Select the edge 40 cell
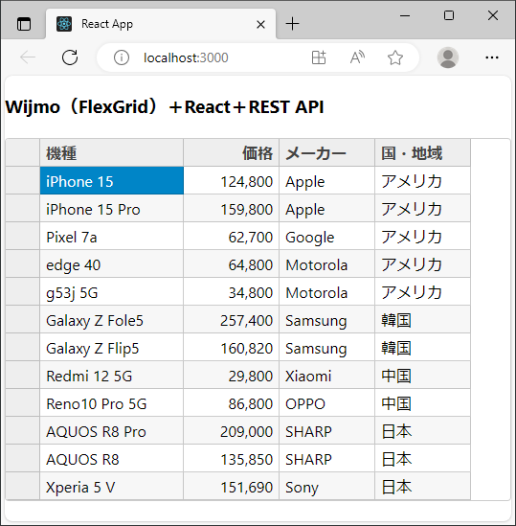 pyautogui.click(x=112, y=264)
